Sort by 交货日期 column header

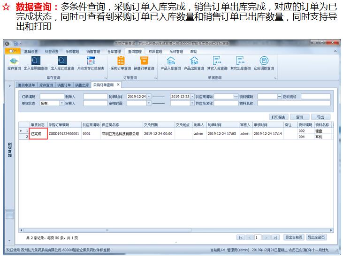point(159,125)
